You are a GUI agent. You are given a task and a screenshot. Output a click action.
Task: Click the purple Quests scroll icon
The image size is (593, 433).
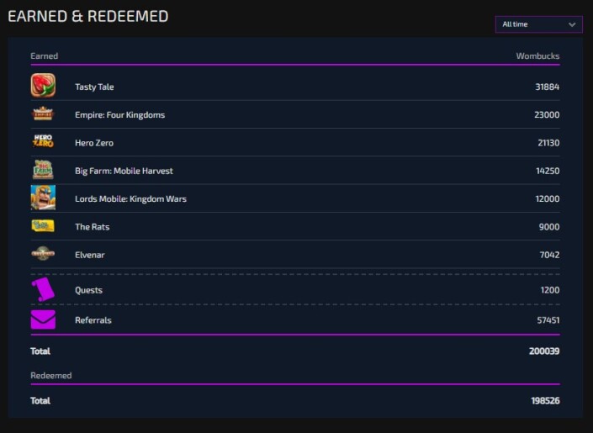[43, 289]
